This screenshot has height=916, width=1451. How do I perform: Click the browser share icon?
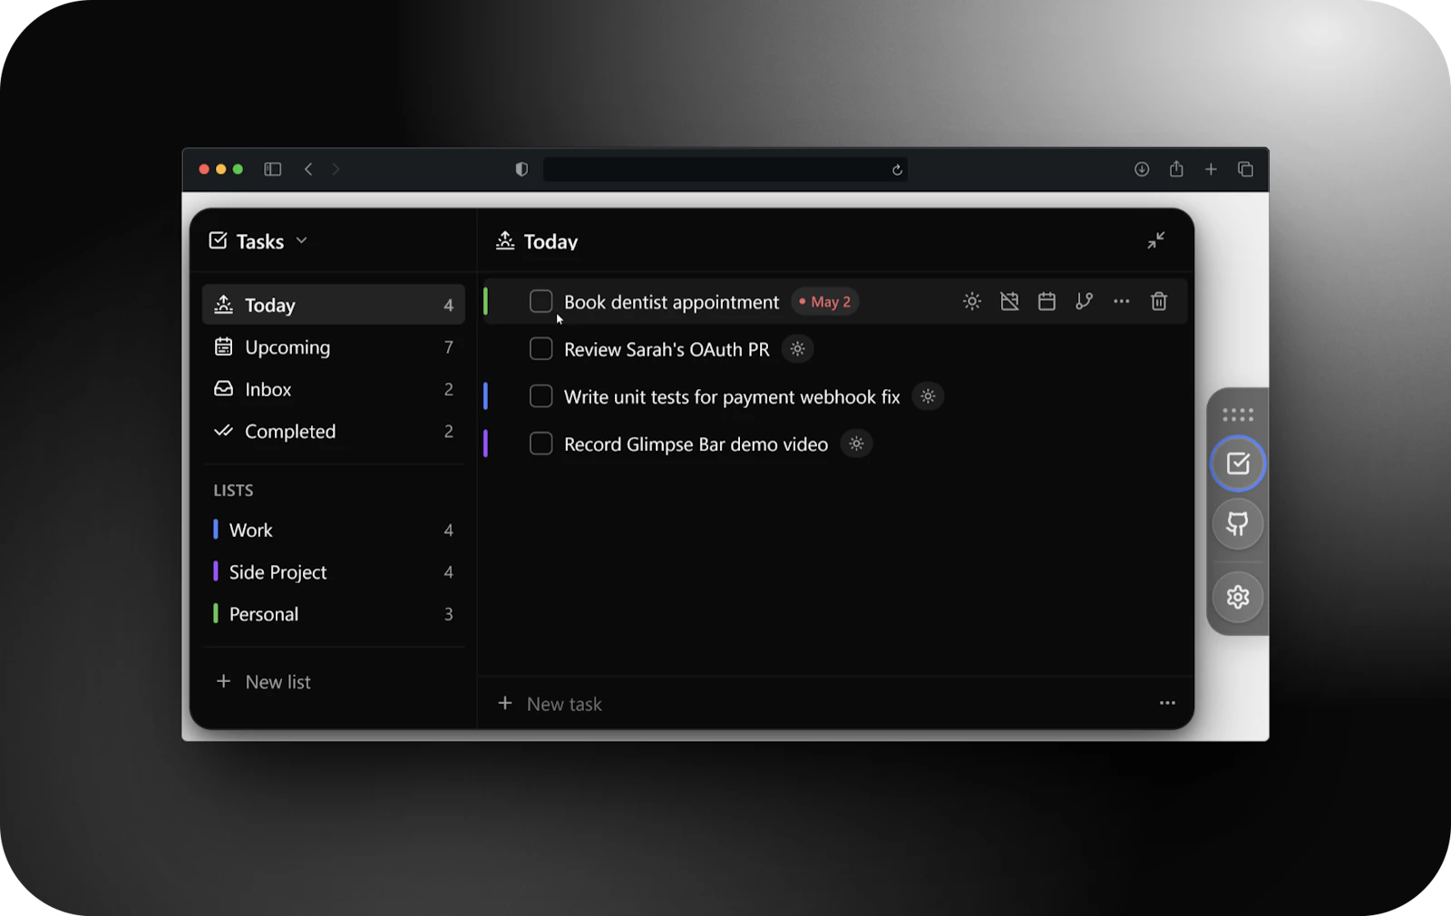1176,169
